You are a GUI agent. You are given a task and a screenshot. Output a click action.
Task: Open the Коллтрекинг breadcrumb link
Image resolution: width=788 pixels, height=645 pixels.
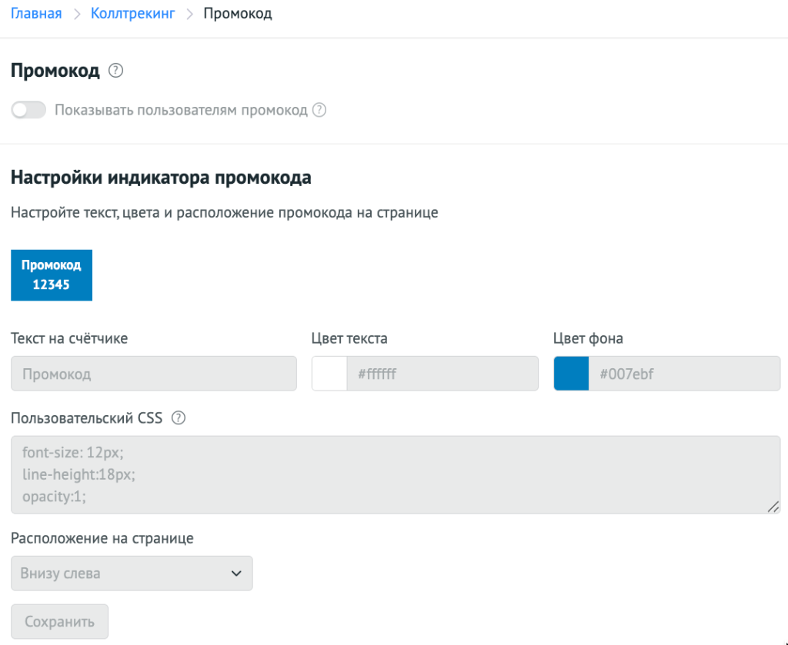[x=132, y=14]
